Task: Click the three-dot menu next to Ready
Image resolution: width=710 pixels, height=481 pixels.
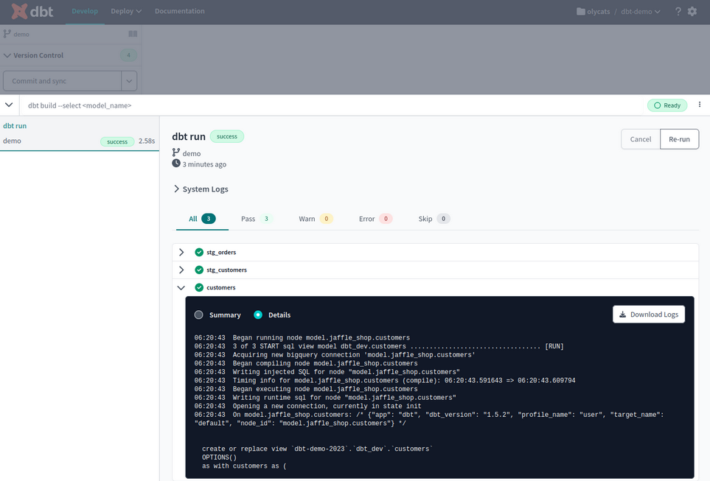Action: 700,105
